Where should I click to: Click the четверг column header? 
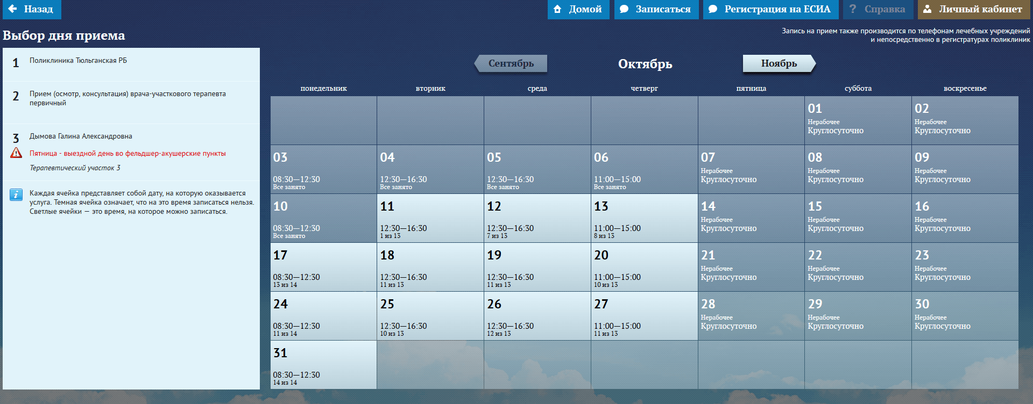click(x=645, y=89)
